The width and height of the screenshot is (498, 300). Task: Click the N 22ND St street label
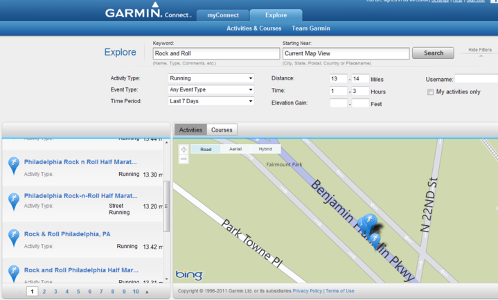click(x=429, y=204)
